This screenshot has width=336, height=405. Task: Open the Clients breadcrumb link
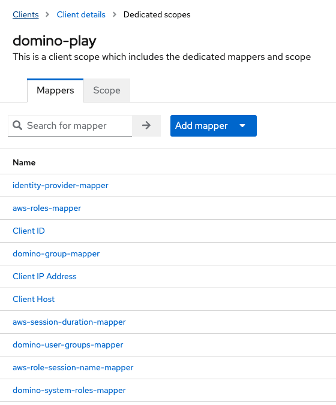pos(26,15)
